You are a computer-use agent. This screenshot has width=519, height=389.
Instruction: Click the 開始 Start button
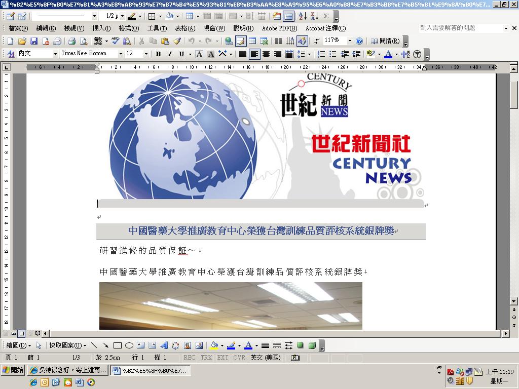coord(13,370)
